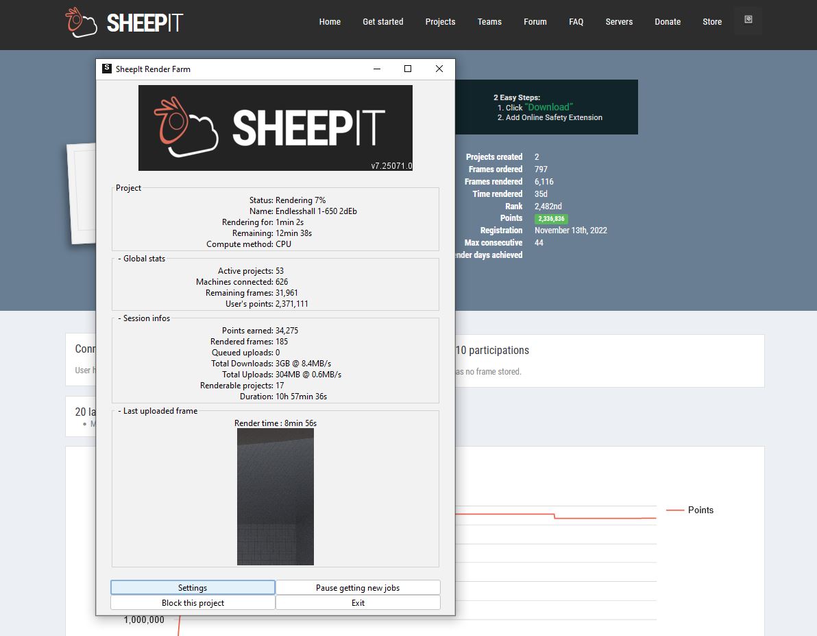Click the remaining time "12min 38s"
This screenshot has height=636, width=817.
pos(294,233)
